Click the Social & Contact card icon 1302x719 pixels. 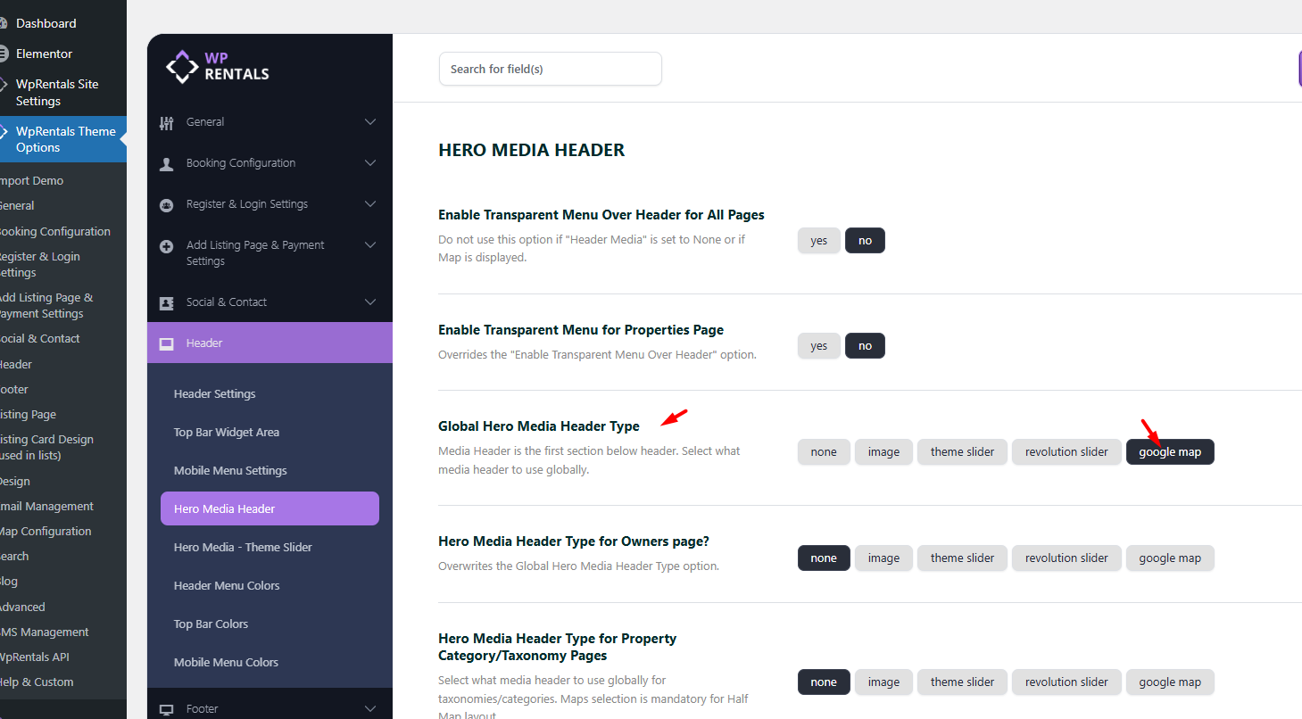tap(166, 302)
